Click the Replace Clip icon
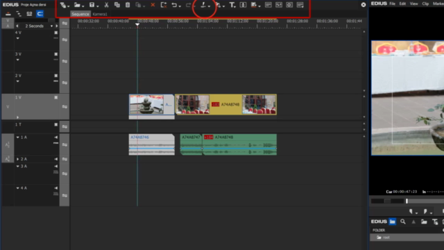444x250 pixels. [x=138, y=5]
